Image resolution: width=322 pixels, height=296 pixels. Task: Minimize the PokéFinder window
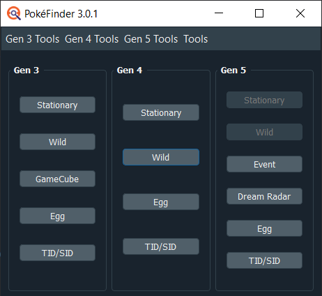point(219,13)
